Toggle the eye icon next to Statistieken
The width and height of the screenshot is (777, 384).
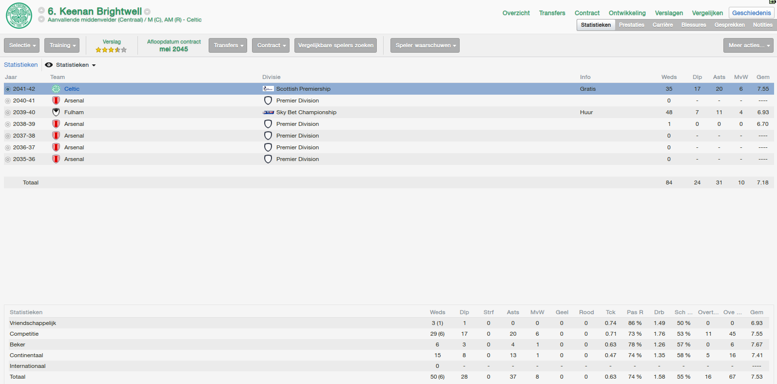(49, 65)
